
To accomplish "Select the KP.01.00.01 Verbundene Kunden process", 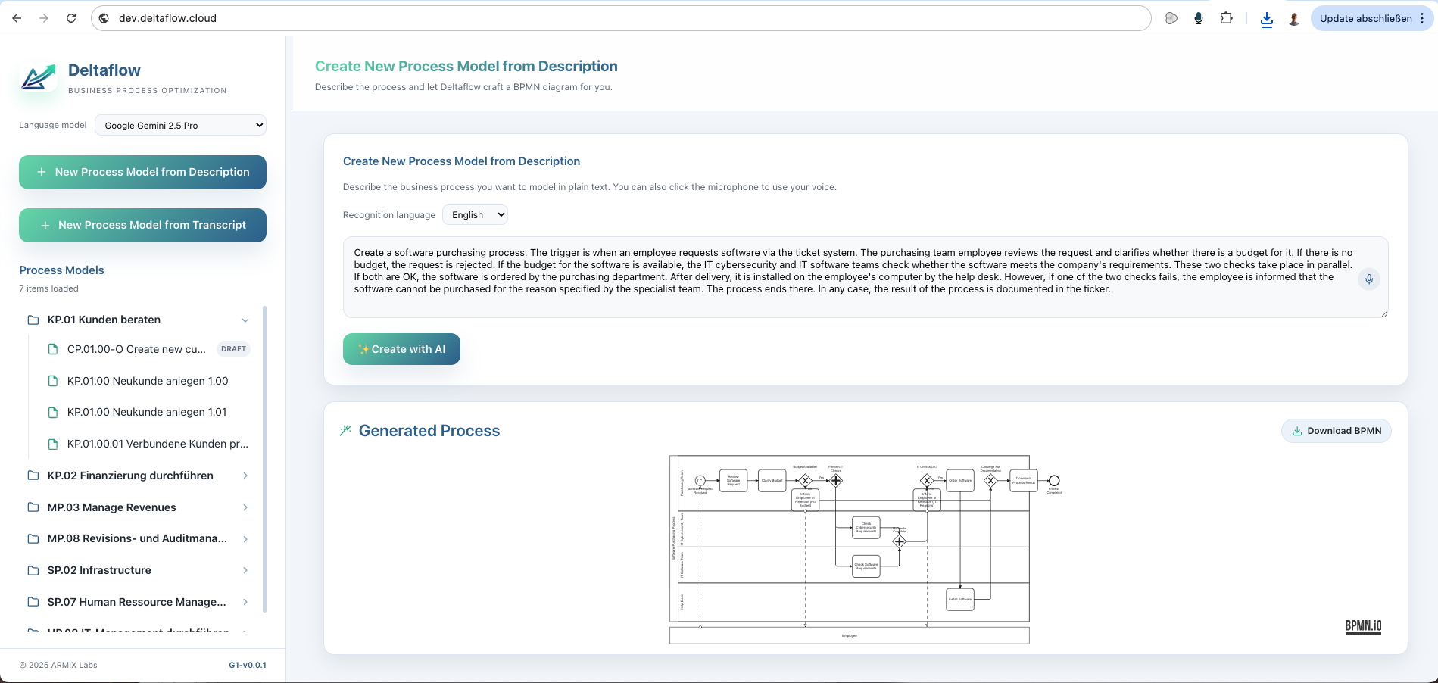I will (x=158, y=444).
